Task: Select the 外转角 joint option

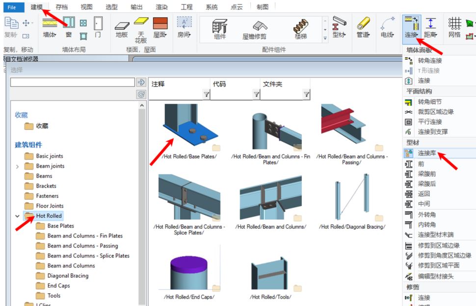Action: (x=426, y=215)
